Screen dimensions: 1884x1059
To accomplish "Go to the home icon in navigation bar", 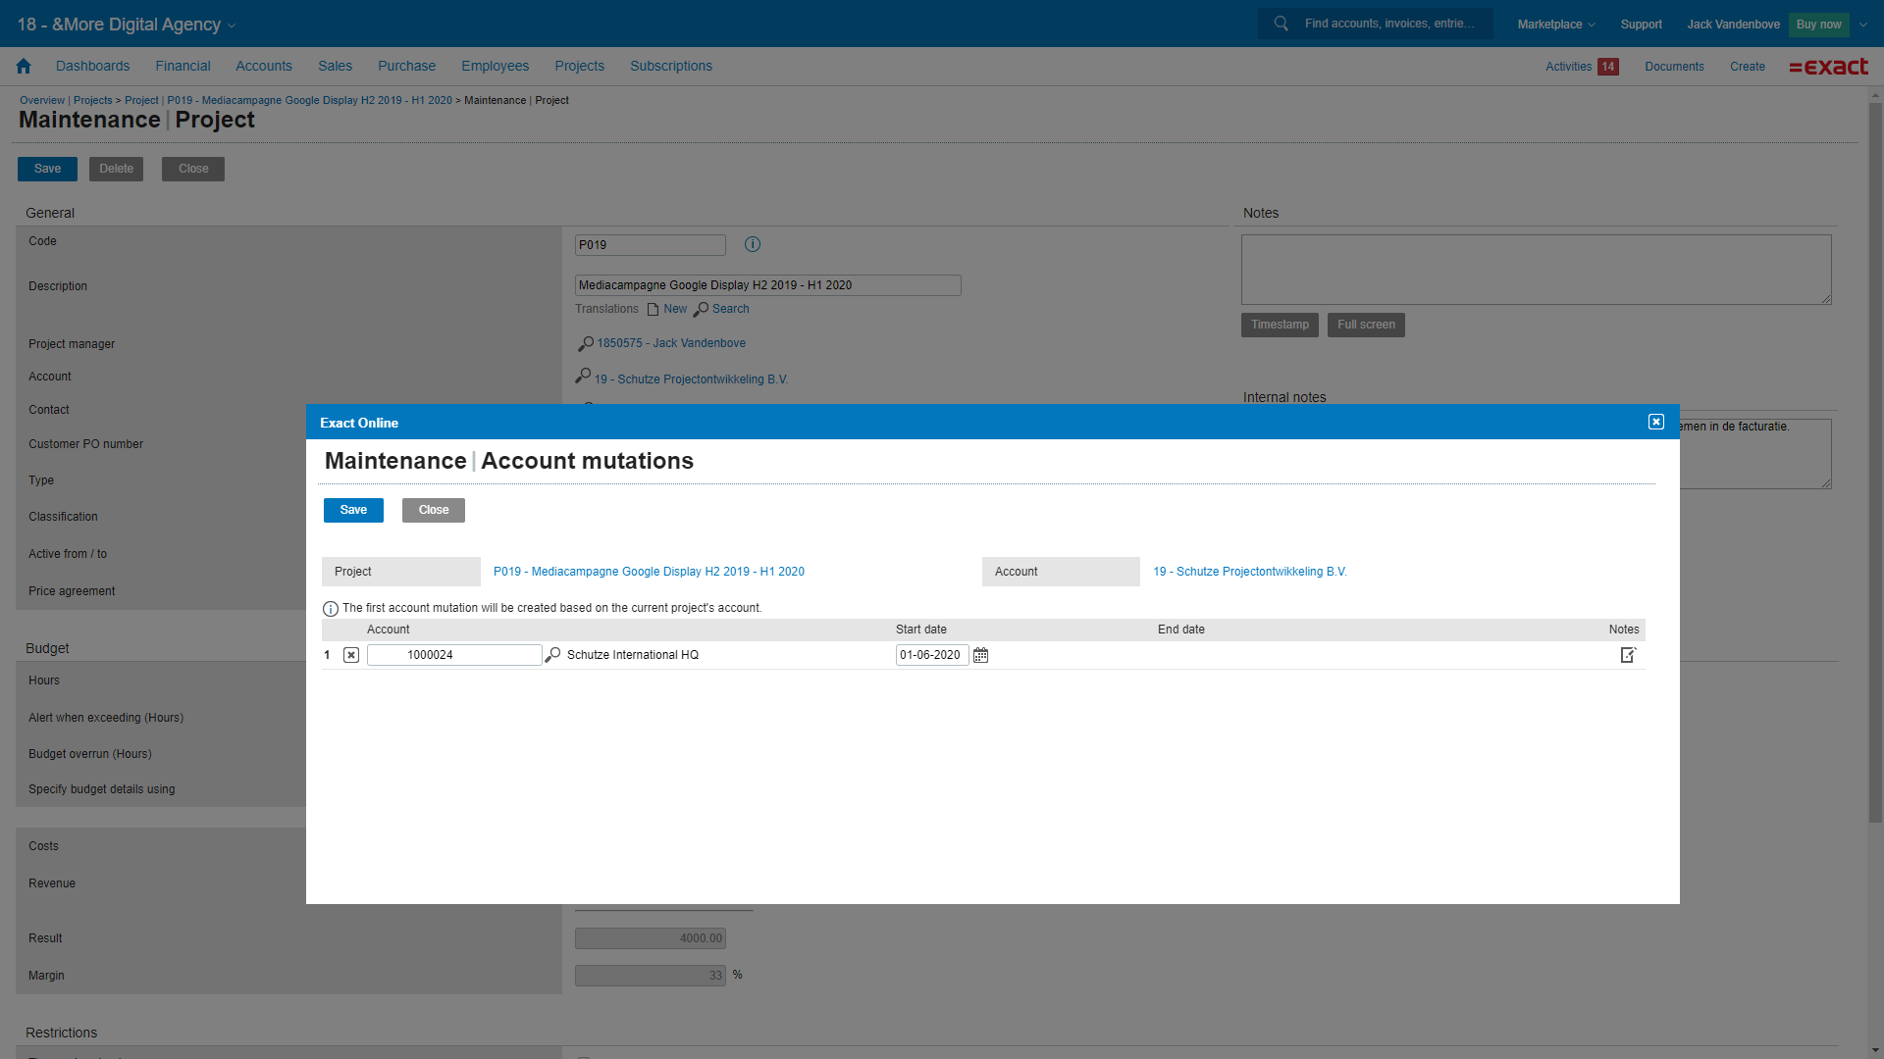I will [x=24, y=66].
